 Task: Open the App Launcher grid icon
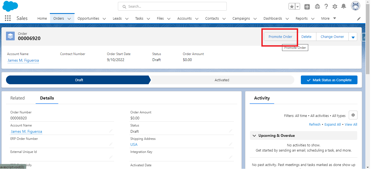tap(8, 18)
